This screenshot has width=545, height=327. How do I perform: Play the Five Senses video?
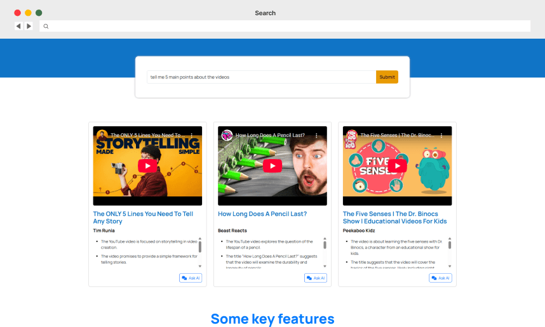click(397, 165)
